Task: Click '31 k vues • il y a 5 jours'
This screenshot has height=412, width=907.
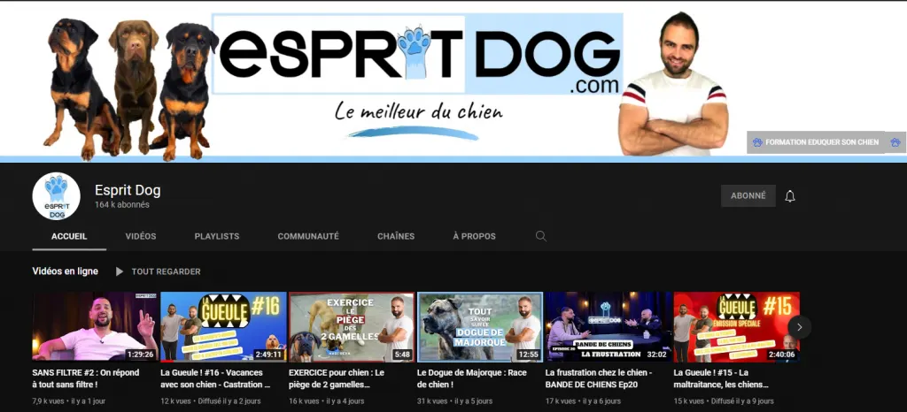Action: point(454,401)
